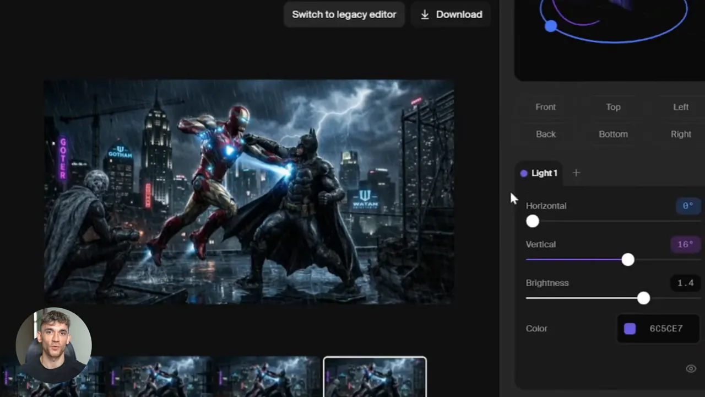Click the download arrow icon
The height and width of the screenshot is (397, 705).
(x=425, y=15)
